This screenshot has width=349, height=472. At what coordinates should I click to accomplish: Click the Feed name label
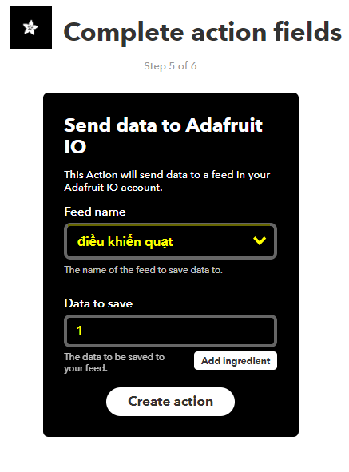click(x=95, y=212)
